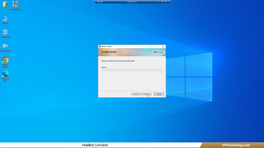
Task: Click the pin icon on remote connection bar
Action: pos(98,2)
